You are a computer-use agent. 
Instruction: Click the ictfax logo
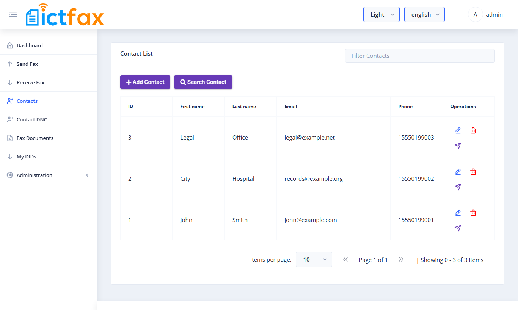pyautogui.click(x=65, y=15)
